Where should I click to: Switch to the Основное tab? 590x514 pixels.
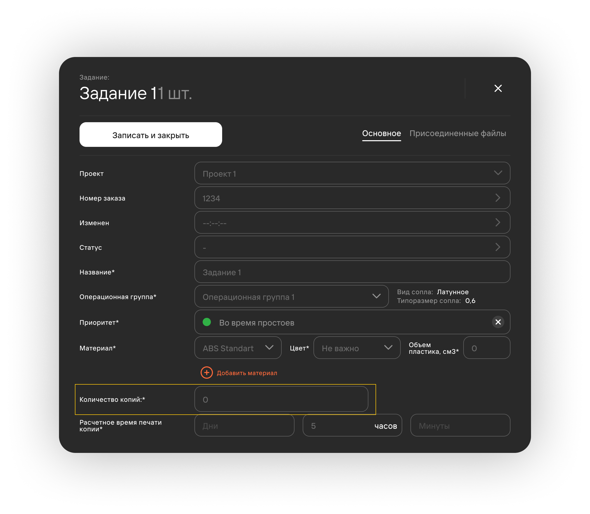[x=381, y=133]
